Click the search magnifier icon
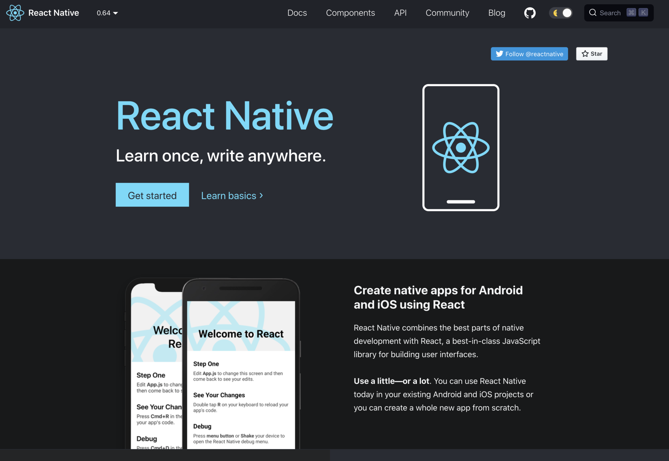 point(593,13)
